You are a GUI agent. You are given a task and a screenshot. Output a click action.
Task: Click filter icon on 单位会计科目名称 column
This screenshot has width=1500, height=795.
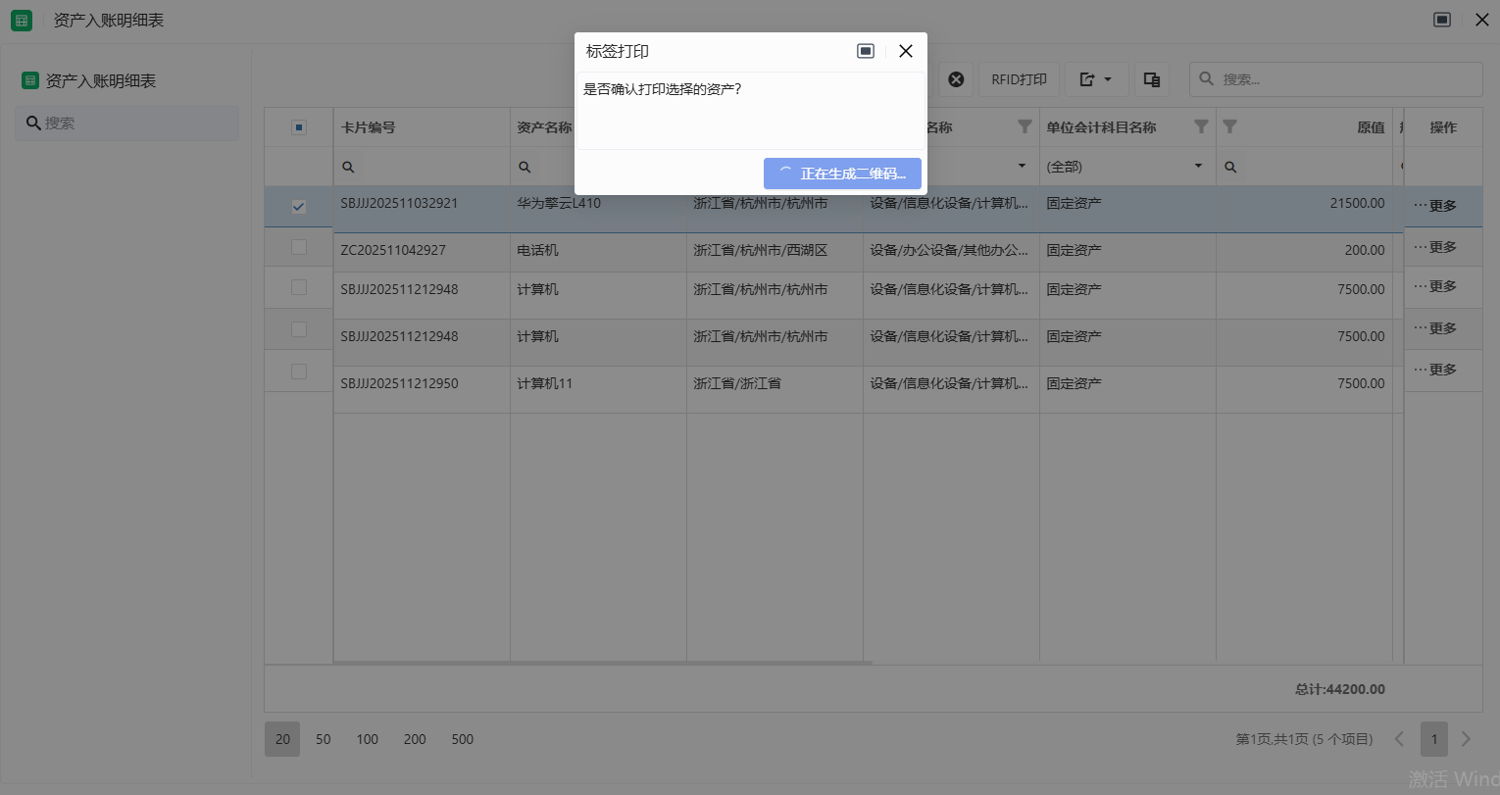[x=1201, y=126]
